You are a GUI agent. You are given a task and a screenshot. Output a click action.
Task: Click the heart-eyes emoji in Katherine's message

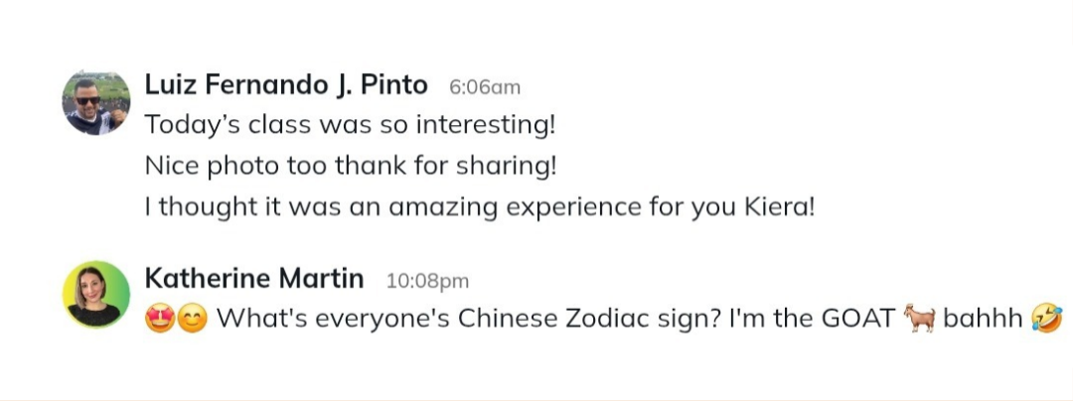tap(159, 320)
